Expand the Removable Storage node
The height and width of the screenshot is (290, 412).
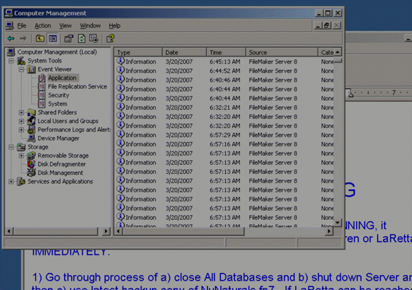[x=21, y=155]
